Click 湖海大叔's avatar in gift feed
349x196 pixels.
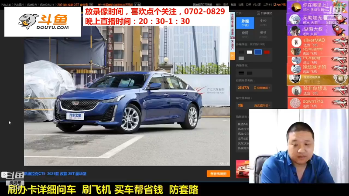point(295,30)
